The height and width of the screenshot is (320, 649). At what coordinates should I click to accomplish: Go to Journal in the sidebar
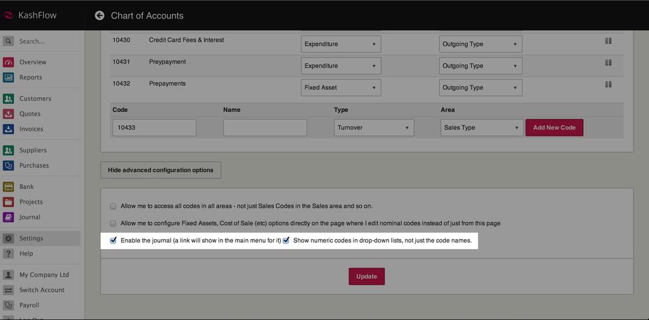tap(30, 217)
